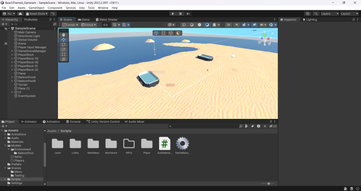Open the Window menu

point(103,8)
